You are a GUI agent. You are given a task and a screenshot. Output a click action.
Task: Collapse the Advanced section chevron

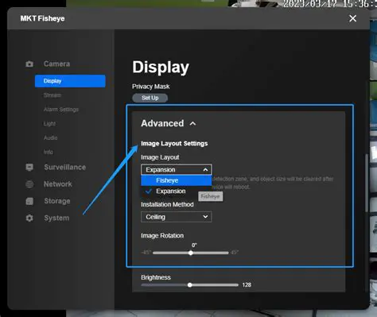pos(193,124)
